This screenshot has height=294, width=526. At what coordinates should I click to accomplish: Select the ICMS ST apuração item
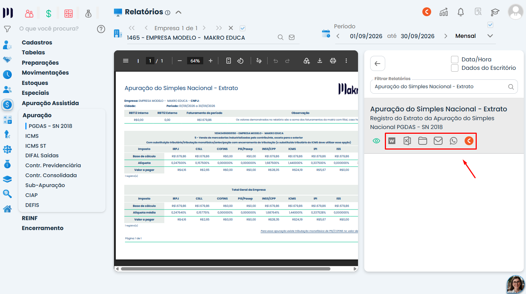pos(36,146)
